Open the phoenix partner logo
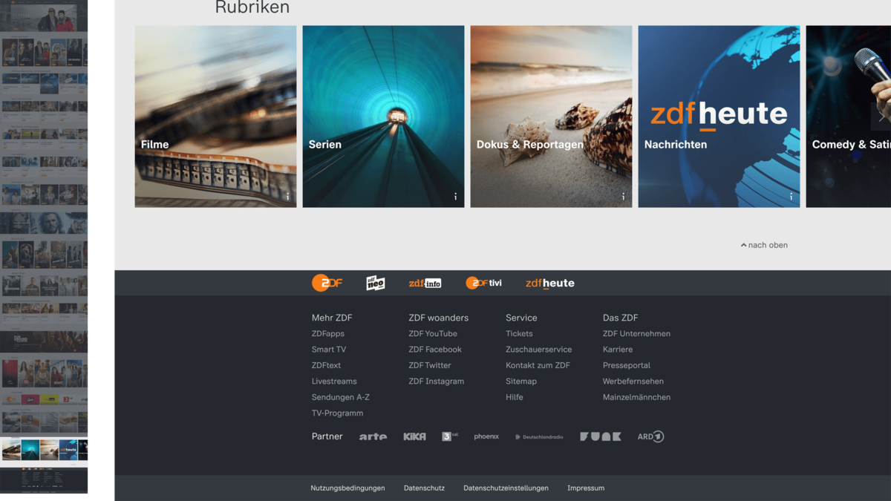The width and height of the screenshot is (891, 501). pos(486,436)
